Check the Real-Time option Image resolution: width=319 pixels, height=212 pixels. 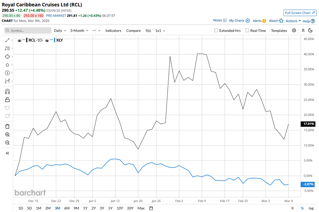click(247, 30)
